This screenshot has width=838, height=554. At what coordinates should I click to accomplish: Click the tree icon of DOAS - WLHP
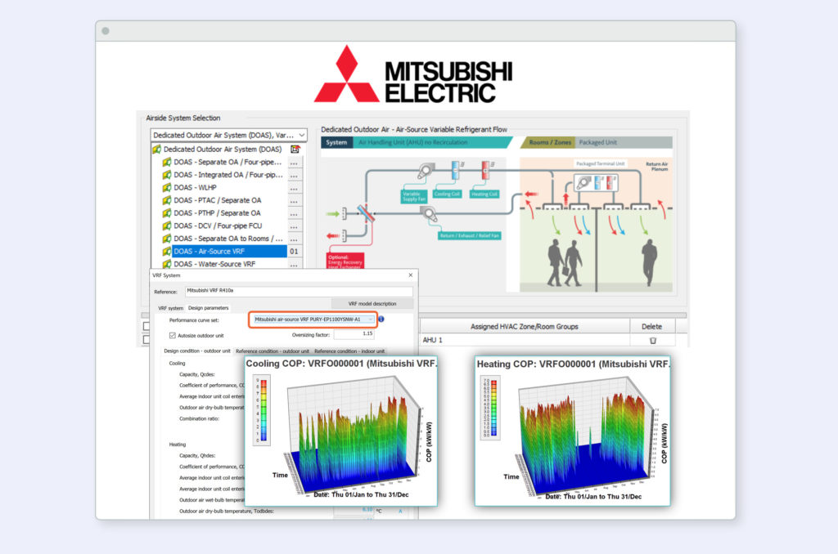point(167,187)
